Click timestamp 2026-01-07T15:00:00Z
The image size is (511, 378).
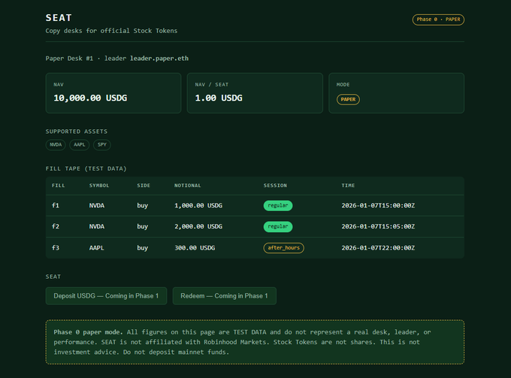pos(378,206)
